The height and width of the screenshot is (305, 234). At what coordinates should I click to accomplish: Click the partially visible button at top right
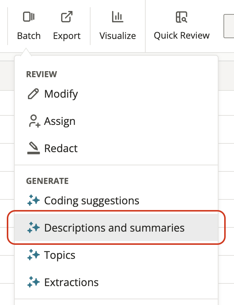(x=231, y=26)
